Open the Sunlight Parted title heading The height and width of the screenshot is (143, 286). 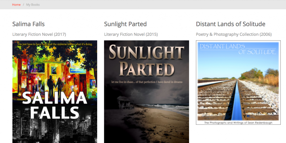(125, 24)
